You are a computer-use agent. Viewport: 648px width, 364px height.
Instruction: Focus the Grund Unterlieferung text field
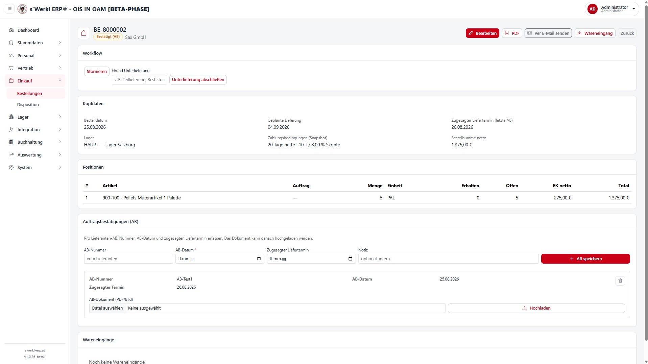pyautogui.click(x=139, y=80)
